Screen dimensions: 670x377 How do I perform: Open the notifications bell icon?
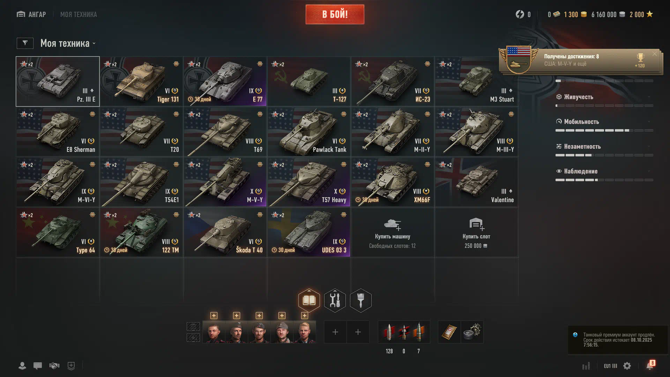coord(650,365)
